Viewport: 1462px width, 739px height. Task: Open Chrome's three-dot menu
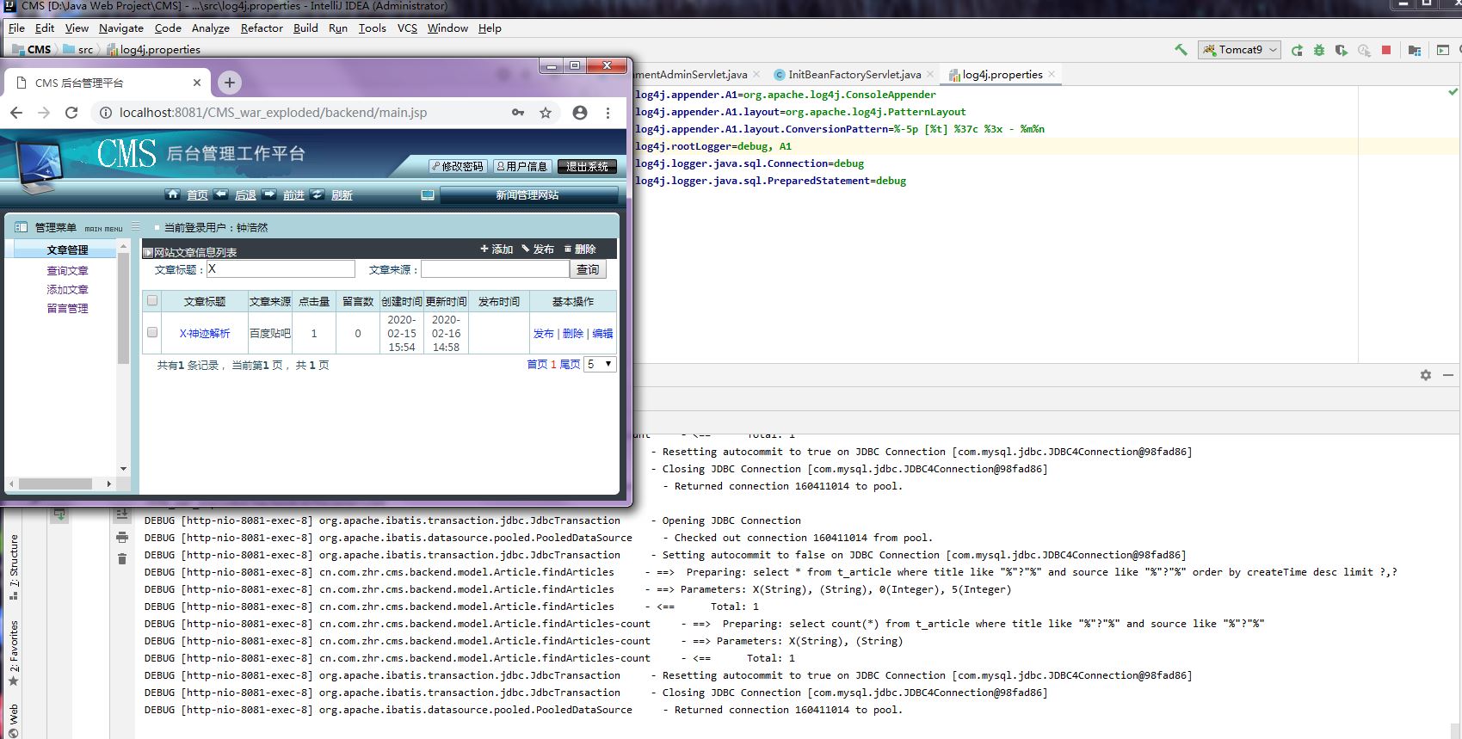(608, 113)
